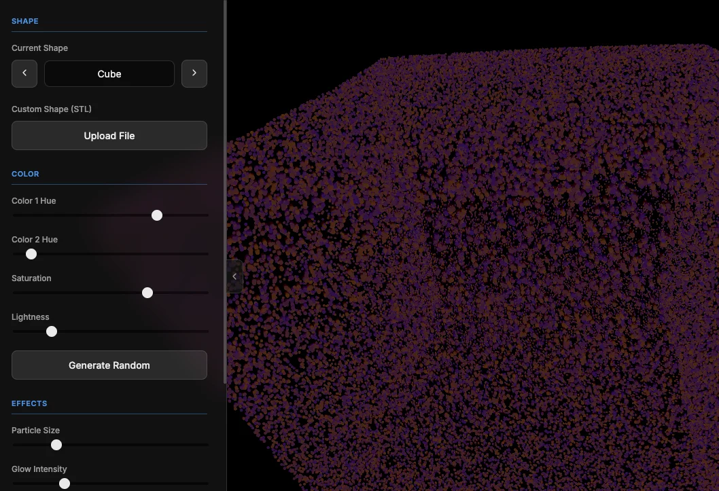Click the Saturation slider knob
719x491 pixels.
click(x=147, y=293)
